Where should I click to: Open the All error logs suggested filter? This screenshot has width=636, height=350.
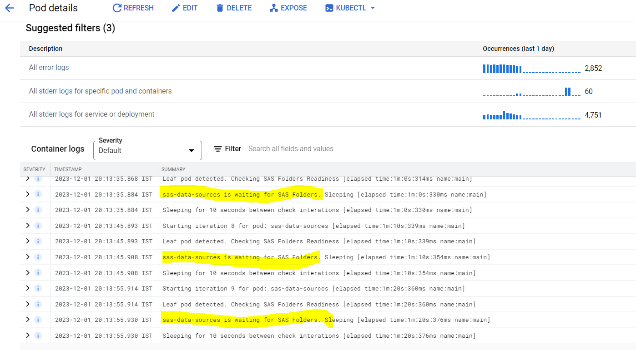click(x=49, y=67)
